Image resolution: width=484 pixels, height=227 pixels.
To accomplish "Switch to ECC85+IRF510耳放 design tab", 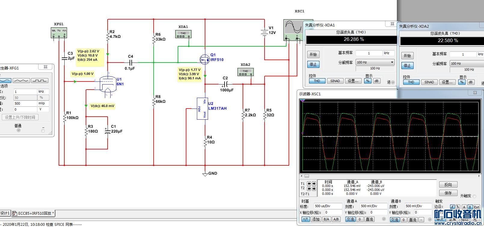I will tap(34, 213).
